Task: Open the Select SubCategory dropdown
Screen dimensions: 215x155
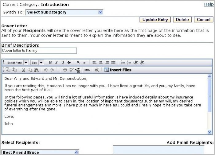Action: tap(64, 12)
